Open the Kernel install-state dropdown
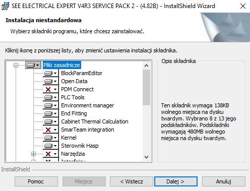Viewport: 250px width, 191px height. [x=50, y=138]
